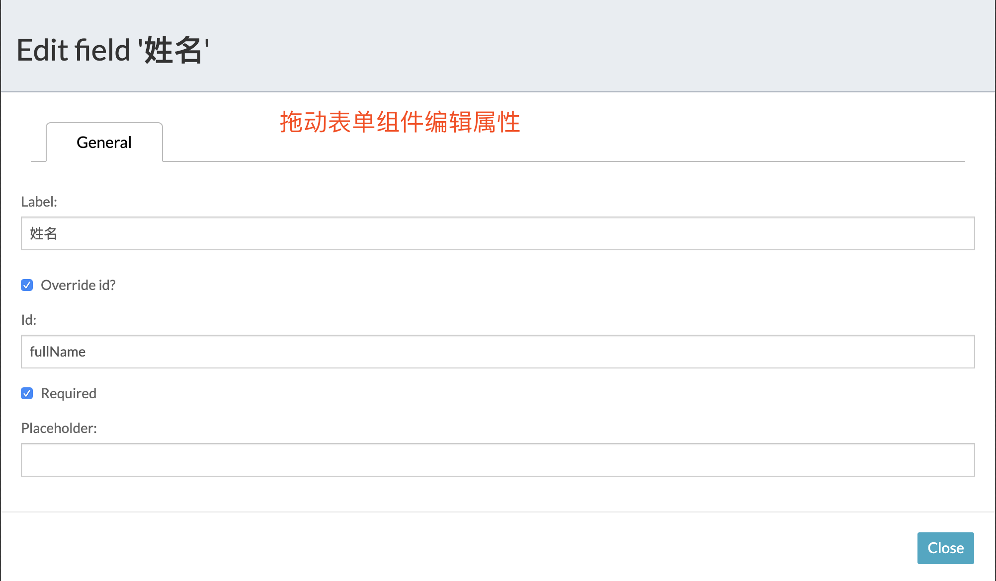The image size is (996, 581).
Task: Click the right end of the Id field
Action: (x=959, y=352)
